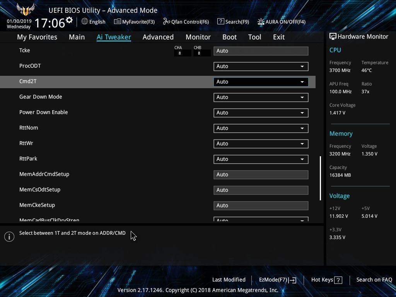Click the memory frequency 3200 MHz value
This screenshot has height=297, width=396.
pyautogui.click(x=340, y=154)
